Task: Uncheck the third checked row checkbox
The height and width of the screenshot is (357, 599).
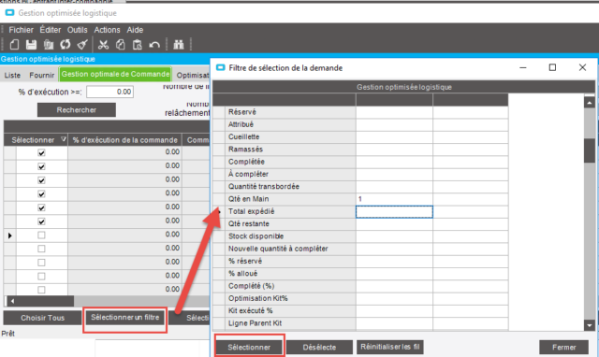Action: (41, 180)
